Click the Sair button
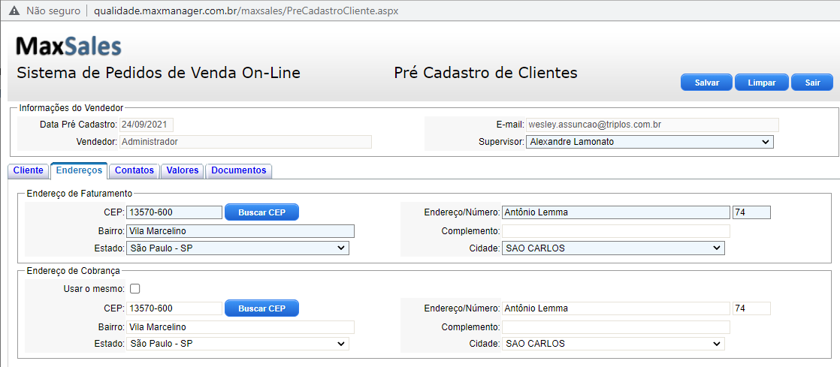Viewport: 840px width, 367px height. pyautogui.click(x=812, y=83)
